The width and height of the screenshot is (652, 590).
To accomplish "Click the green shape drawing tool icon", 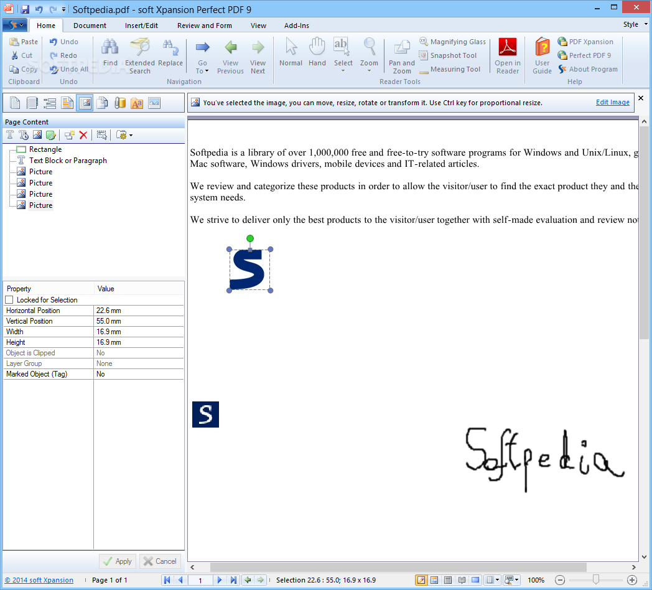I will (51, 135).
